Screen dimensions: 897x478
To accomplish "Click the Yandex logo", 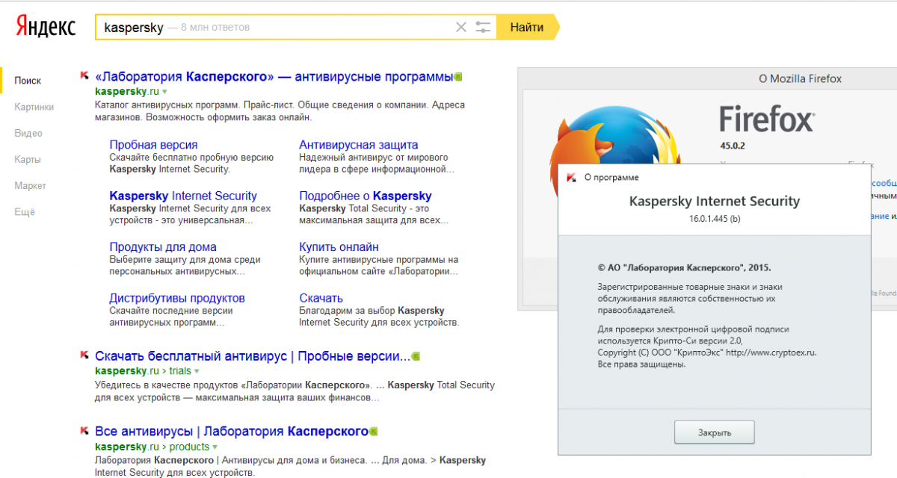I will pos(46,27).
